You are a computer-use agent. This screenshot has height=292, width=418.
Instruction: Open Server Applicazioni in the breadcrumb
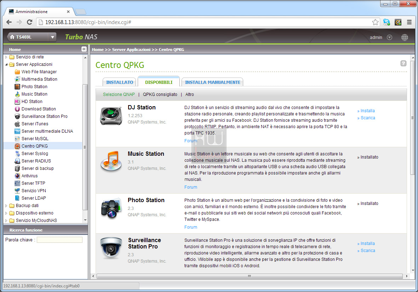(131, 50)
